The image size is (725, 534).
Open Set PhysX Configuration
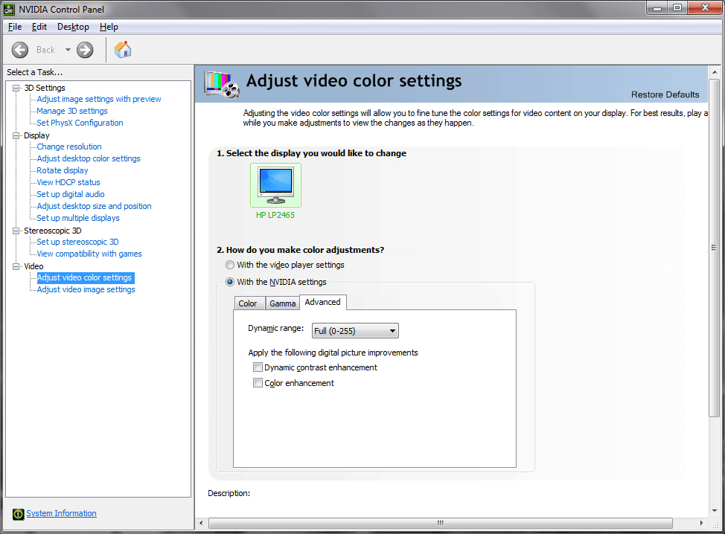pos(80,123)
